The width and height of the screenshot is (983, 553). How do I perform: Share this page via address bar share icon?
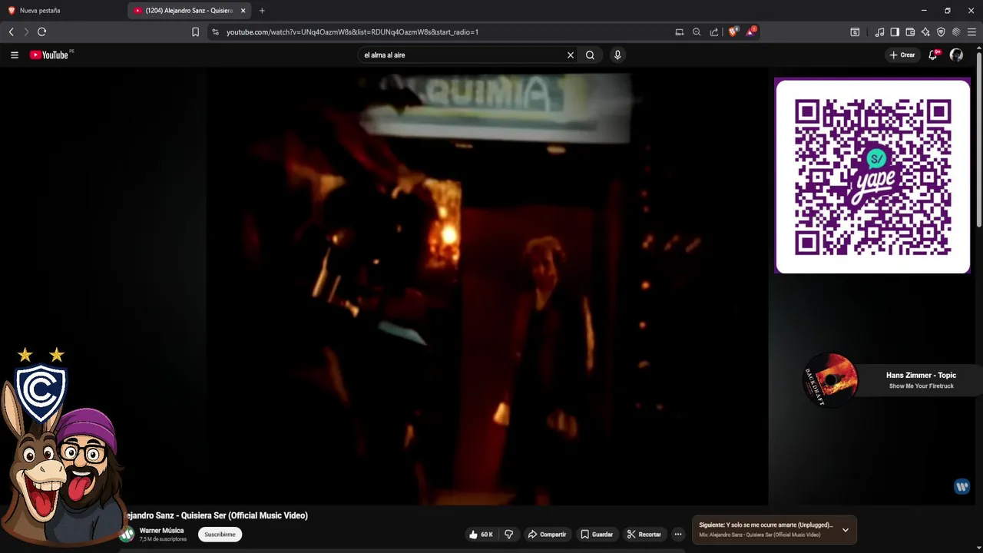pos(714,32)
